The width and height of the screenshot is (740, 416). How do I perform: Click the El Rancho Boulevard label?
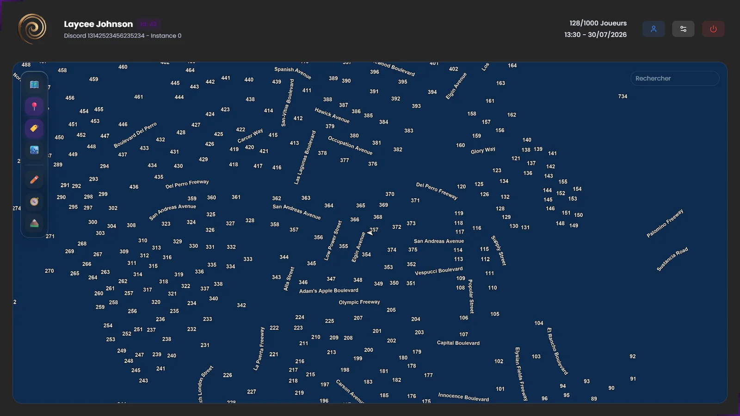click(x=557, y=351)
